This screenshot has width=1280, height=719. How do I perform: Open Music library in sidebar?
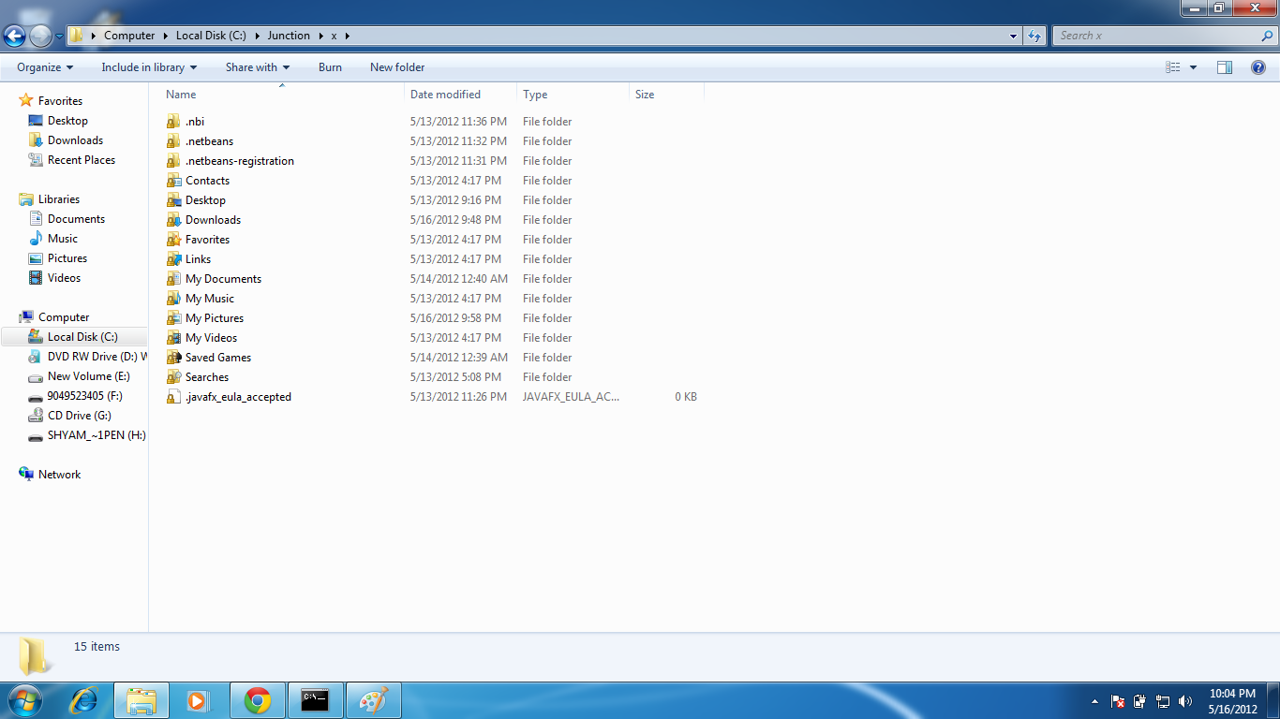63,239
